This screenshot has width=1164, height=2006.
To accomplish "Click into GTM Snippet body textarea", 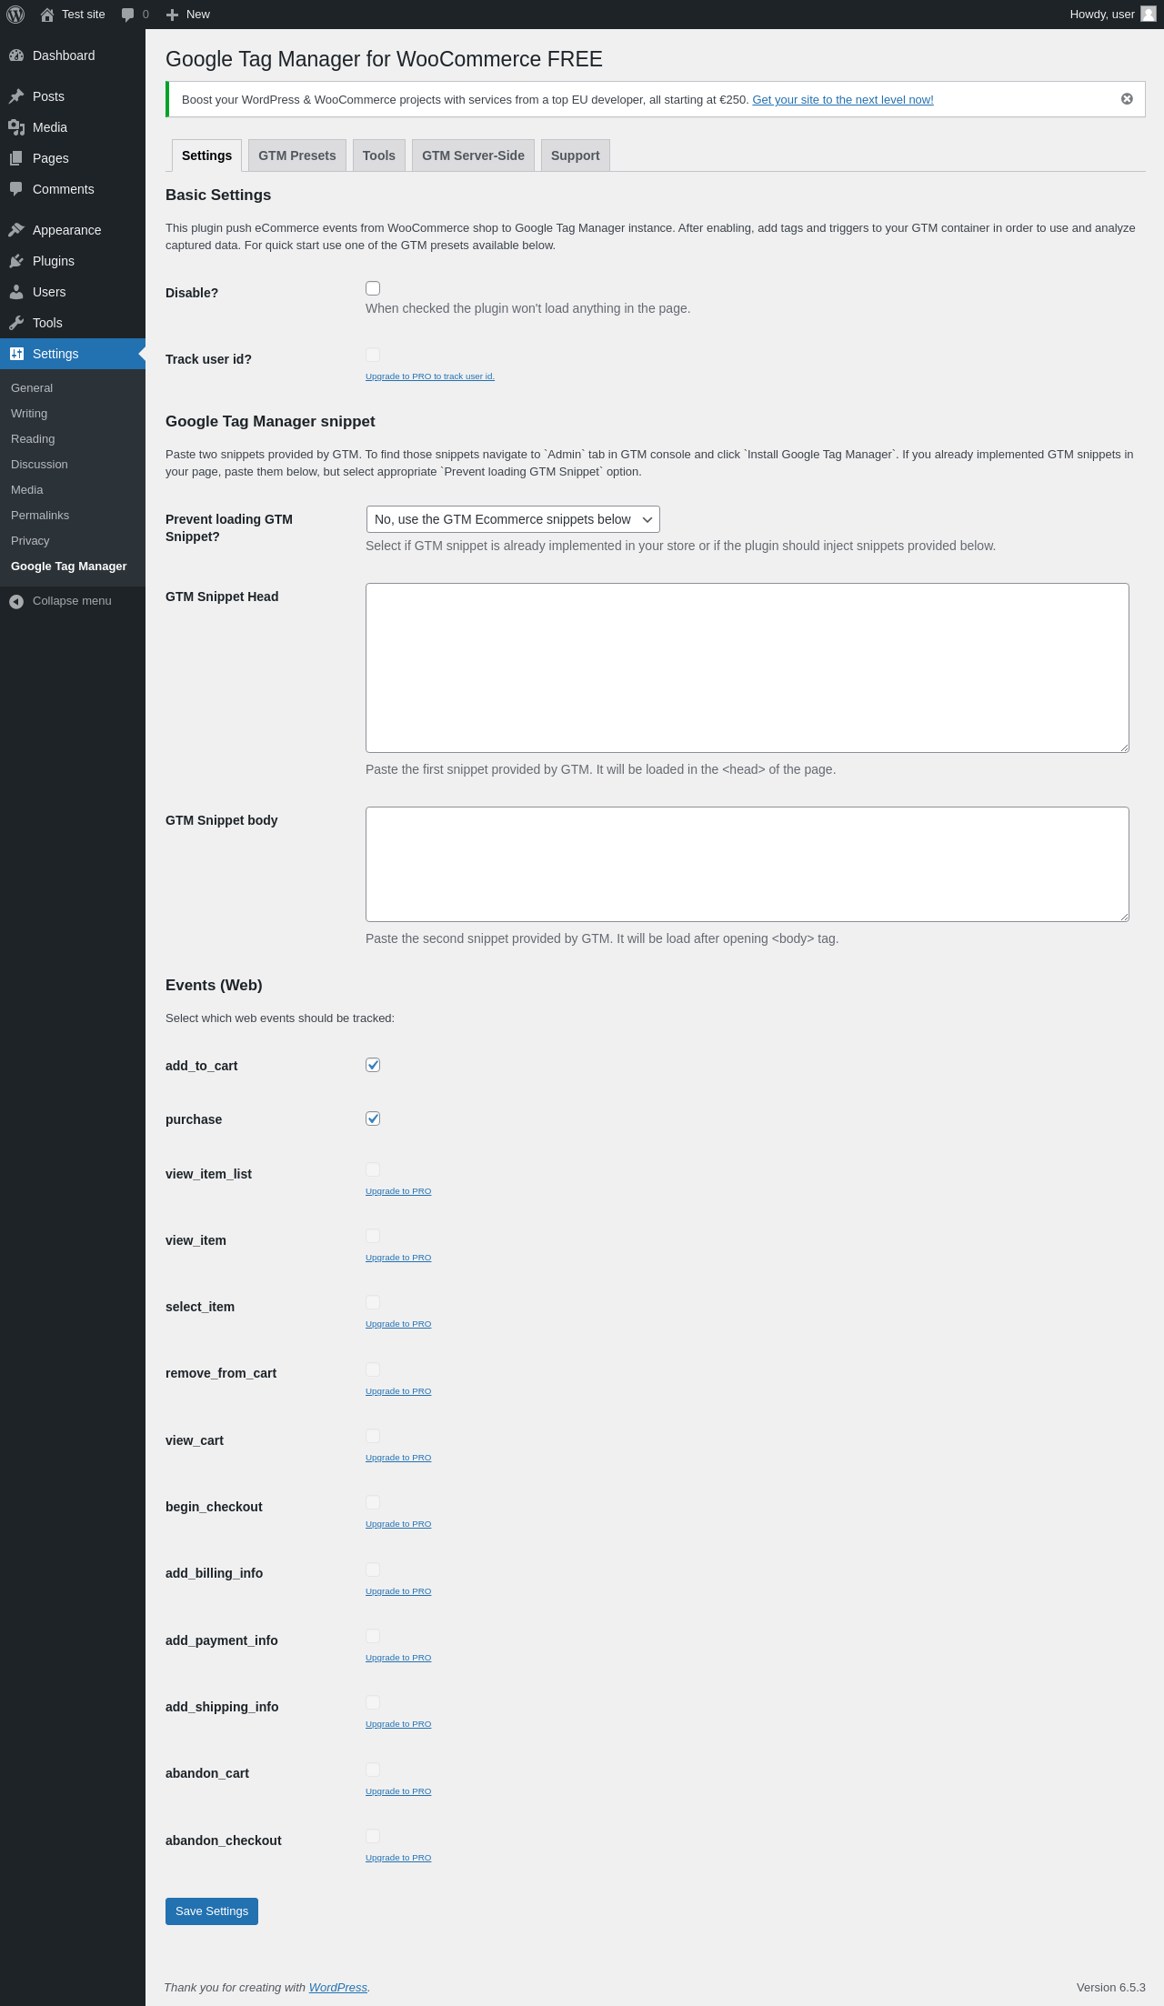I will pos(748,864).
